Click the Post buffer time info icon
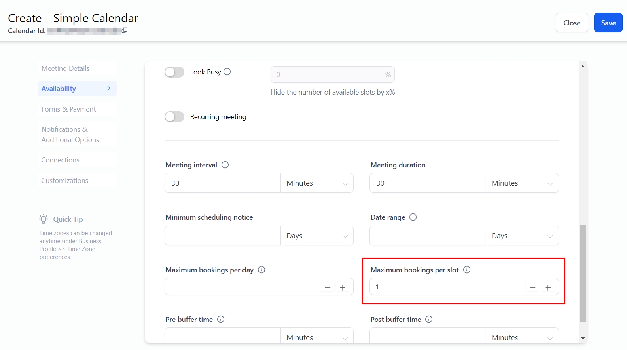627x350 pixels. click(429, 319)
